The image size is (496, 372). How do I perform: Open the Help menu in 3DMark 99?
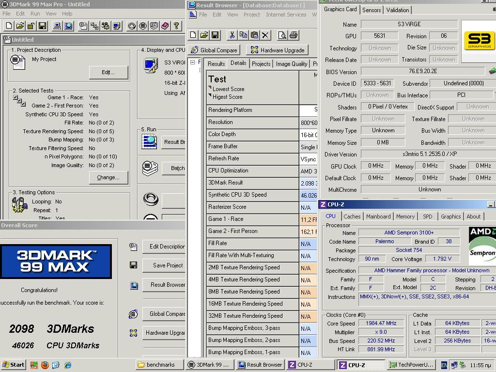67,14
